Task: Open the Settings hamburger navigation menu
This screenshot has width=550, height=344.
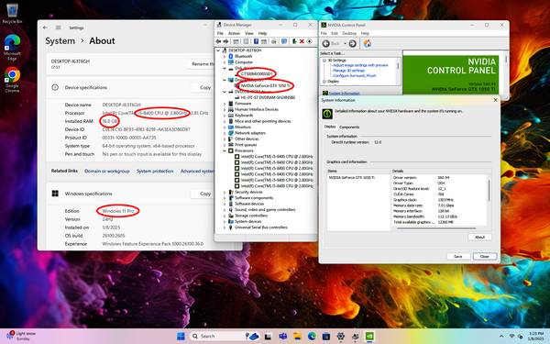Action: point(59,28)
